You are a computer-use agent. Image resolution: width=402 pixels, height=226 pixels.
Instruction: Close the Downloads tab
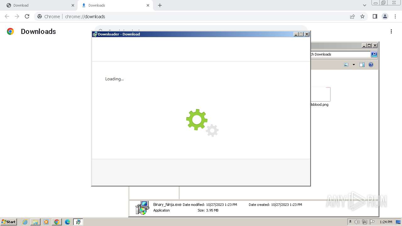pyautogui.click(x=148, y=5)
